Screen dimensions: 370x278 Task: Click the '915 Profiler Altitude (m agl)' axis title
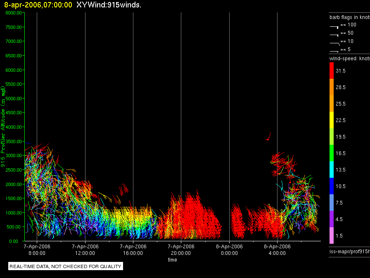point(3,127)
